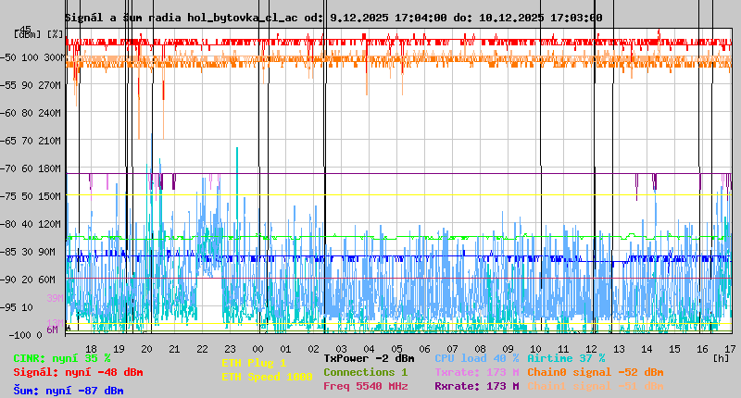Select the red Signál legend label
741x398 pixels.
78,372
